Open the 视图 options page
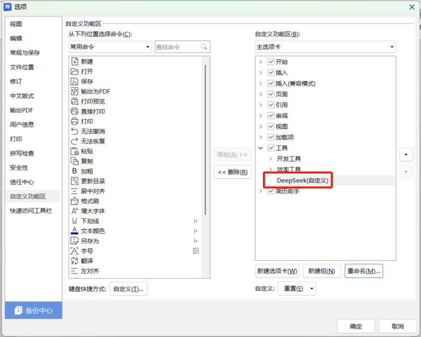Image resolution: width=421 pixels, height=337 pixels. pos(16,24)
